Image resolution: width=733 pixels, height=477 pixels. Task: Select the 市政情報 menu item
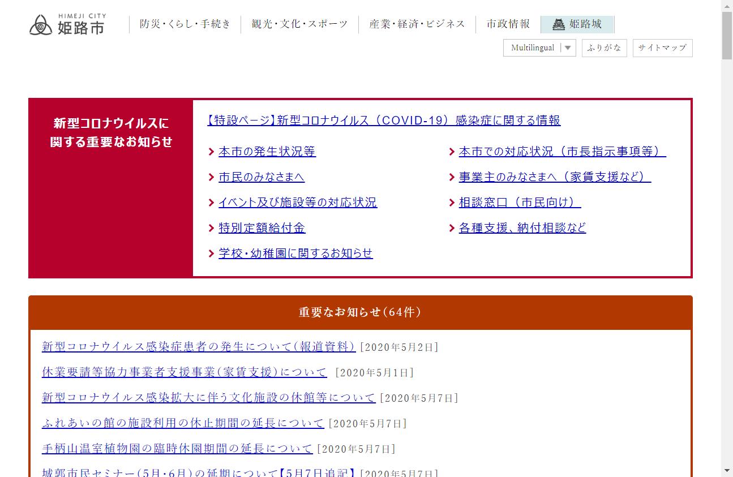click(508, 24)
